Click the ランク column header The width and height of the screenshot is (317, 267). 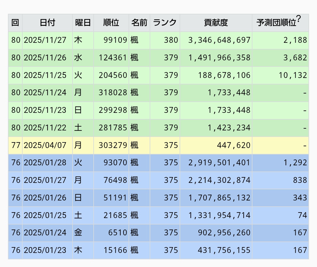pyautogui.click(x=165, y=23)
